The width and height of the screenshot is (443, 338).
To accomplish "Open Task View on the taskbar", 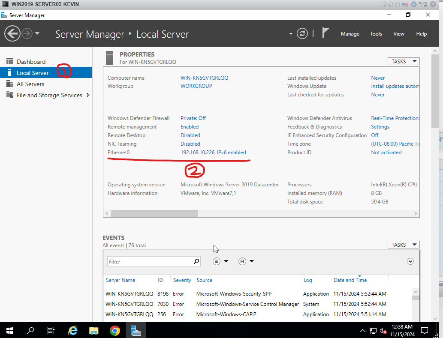I will (51, 330).
